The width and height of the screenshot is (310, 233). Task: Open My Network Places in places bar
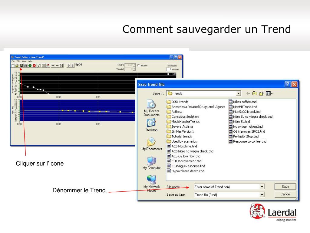(x=152, y=184)
